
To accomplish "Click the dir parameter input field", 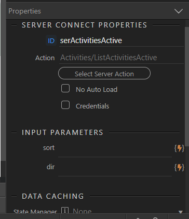I will pos(115,168).
